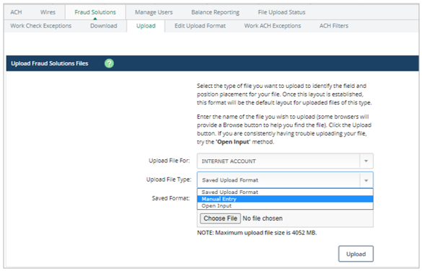This screenshot has width=422, height=271.
Task: Choose the Manual Entry list option
Action: (285, 199)
